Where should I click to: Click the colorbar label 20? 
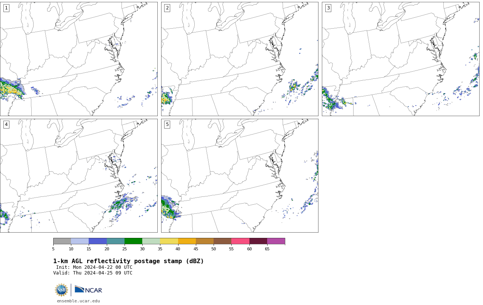coord(107,249)
